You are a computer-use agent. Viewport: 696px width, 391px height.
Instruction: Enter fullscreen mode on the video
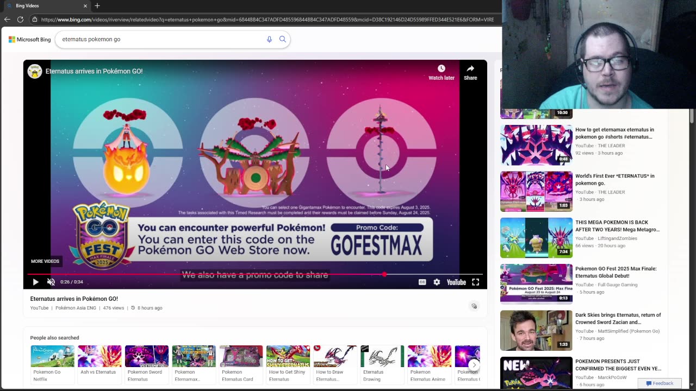[475, 282]
